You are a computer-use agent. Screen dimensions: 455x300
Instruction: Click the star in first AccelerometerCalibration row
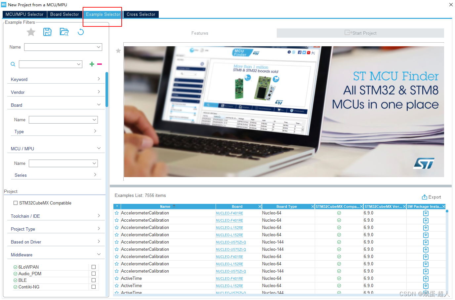(x=117, y=213)
